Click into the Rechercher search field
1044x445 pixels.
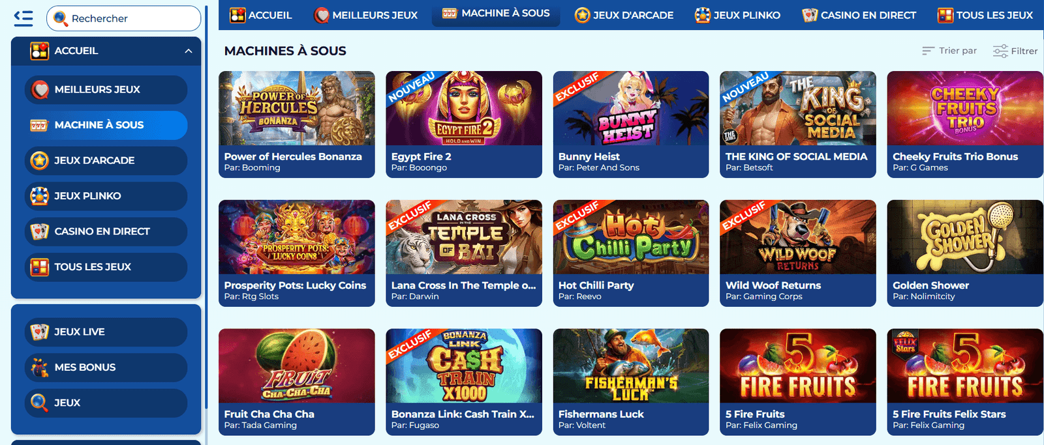(124, 18)
